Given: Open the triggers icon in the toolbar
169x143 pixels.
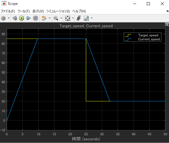Looking at the screenshot, I should (x=79, y=18).
